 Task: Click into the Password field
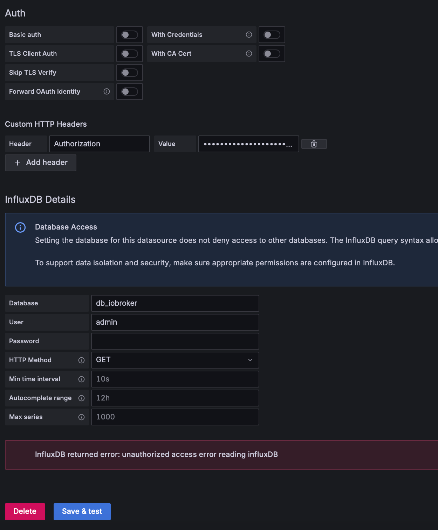coord(175,341)
